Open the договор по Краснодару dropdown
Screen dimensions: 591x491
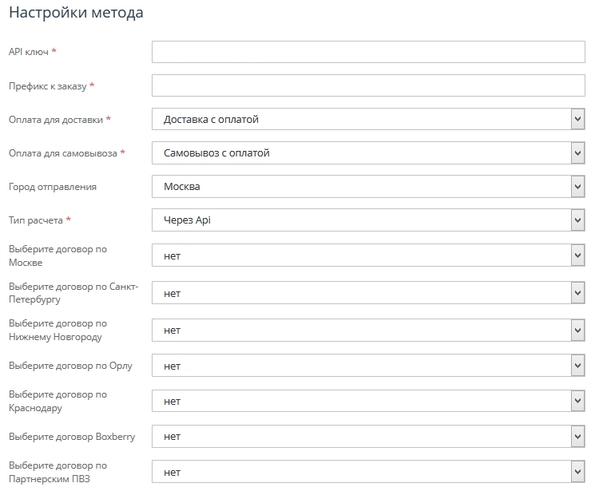368,401
